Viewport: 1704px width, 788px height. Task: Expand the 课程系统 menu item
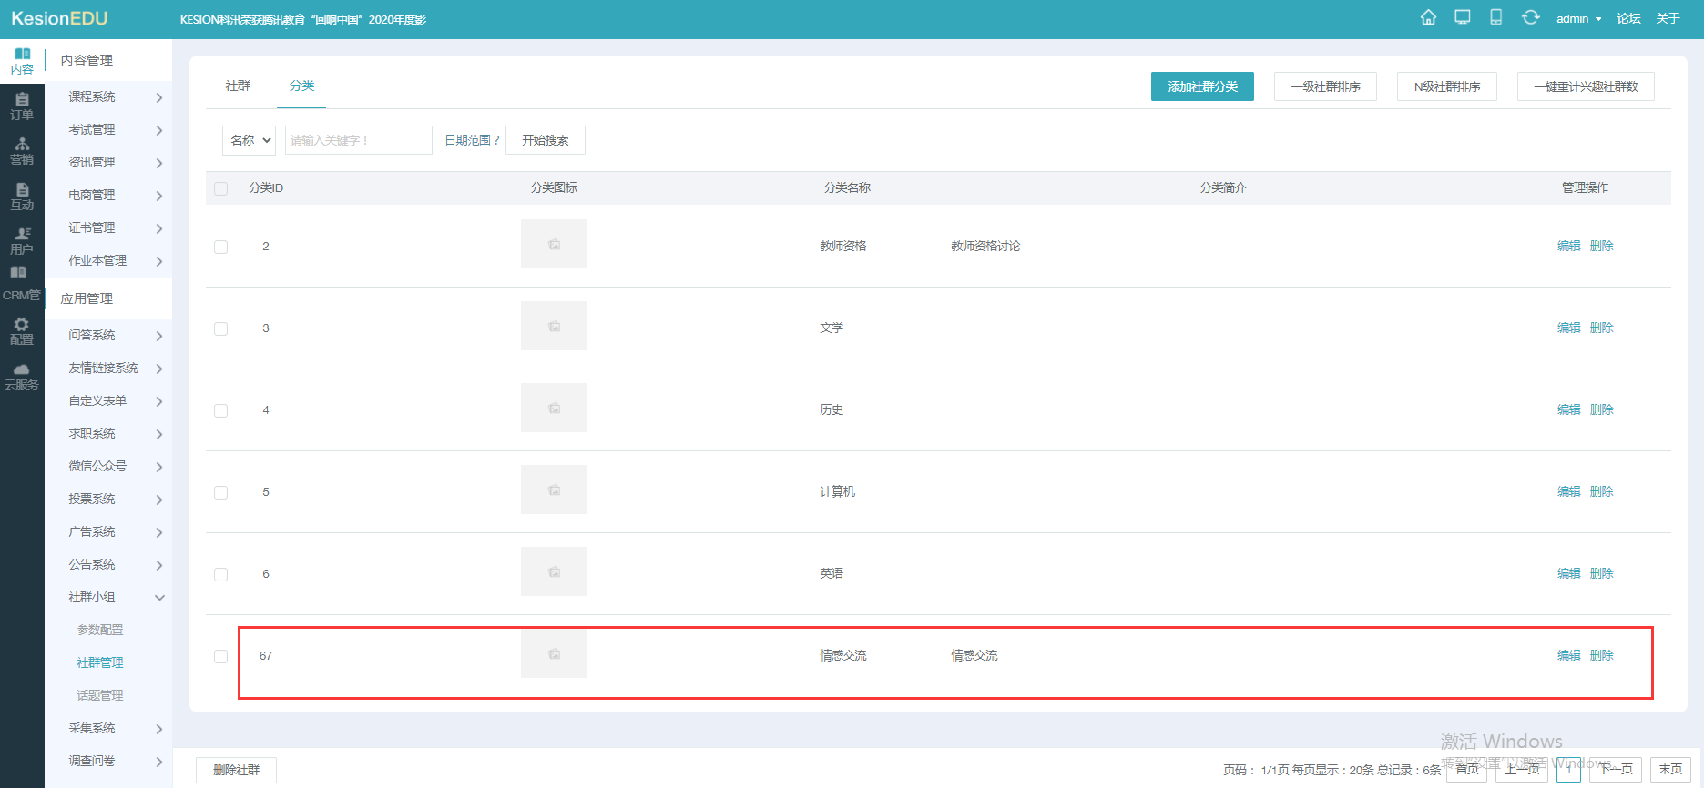pos(109,97)
